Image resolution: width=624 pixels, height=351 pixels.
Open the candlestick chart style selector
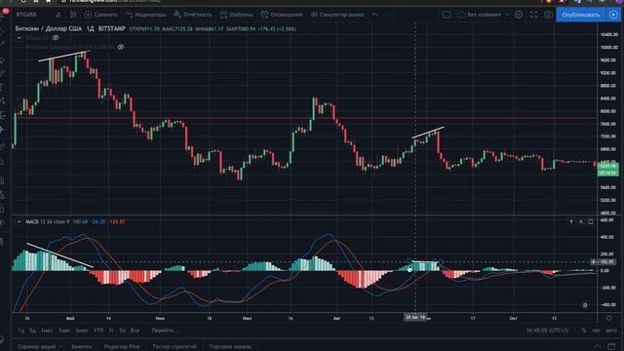73,15
